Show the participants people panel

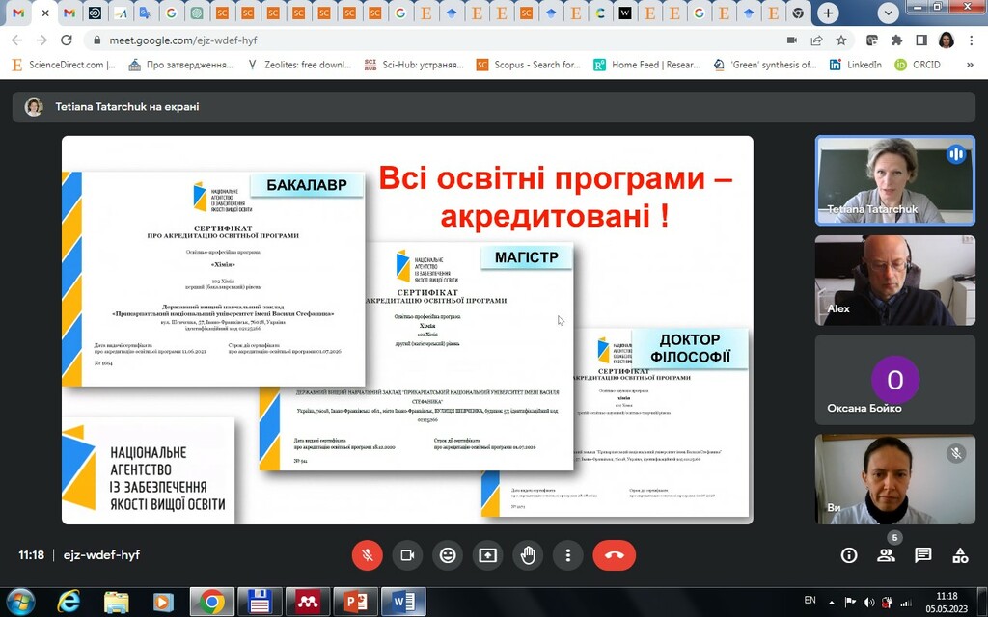pos(886,555)
